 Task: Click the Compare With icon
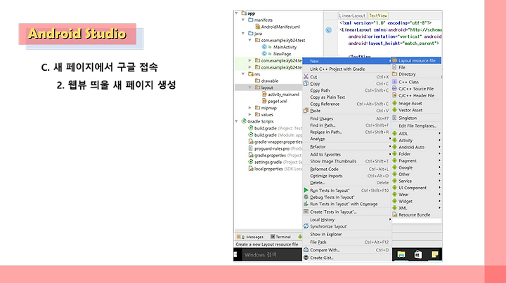pyautogui.click(x=306, y=249)
